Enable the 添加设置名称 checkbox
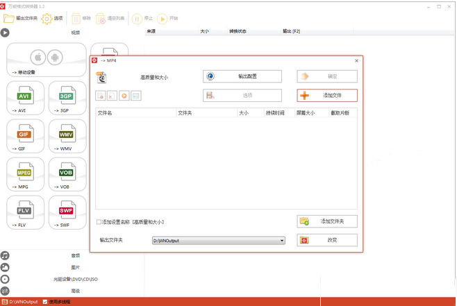The width and height of the screenshot is (457, 306). pos(99,222)
